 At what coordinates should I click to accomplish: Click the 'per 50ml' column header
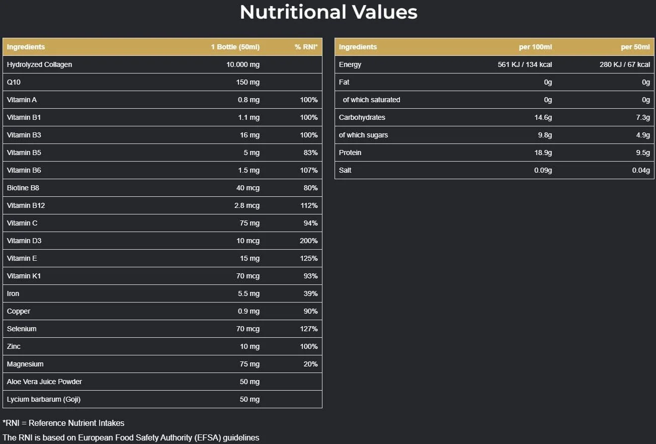coord(635,47)
